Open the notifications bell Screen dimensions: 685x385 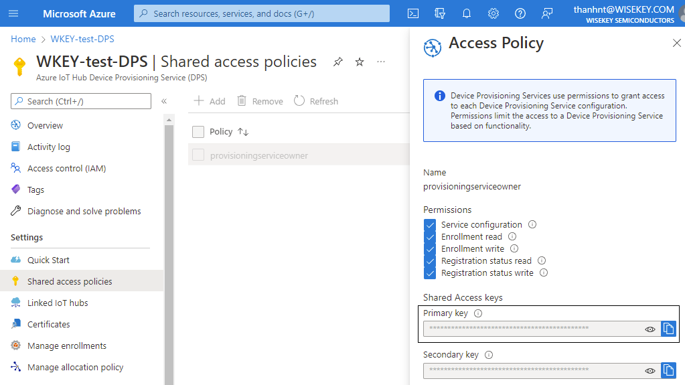pyautogui.click(x=467, y=13)
